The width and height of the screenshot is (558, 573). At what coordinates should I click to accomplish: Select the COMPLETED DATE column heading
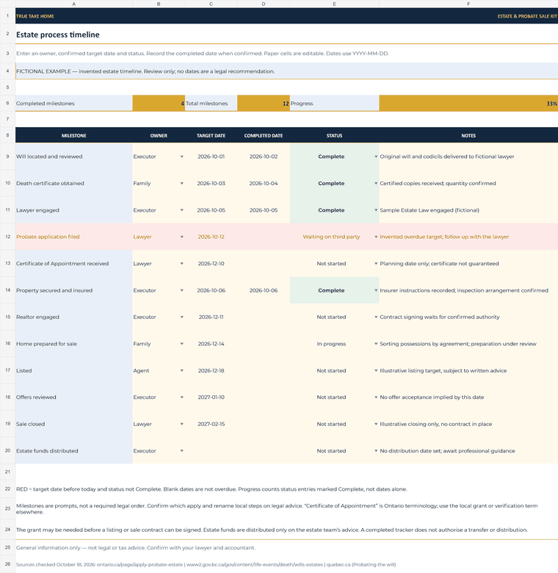click(264, 135)
